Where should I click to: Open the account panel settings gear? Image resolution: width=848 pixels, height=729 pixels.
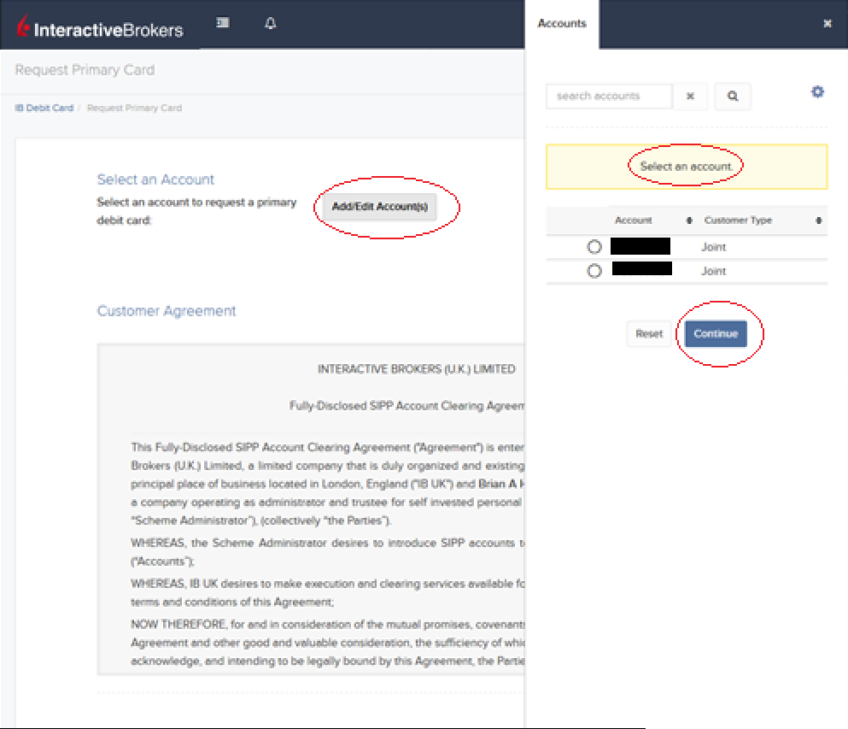817,91
